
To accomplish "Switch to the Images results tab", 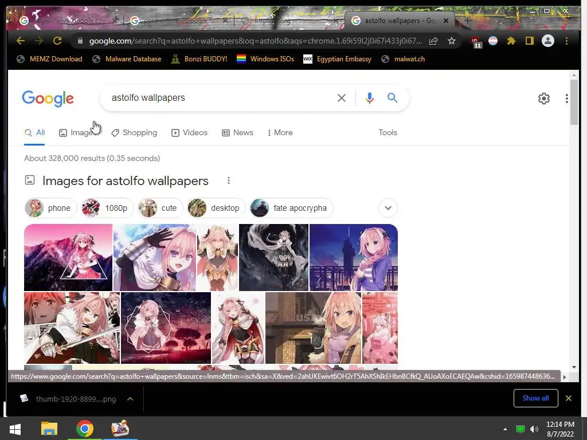I will (79, 133).
